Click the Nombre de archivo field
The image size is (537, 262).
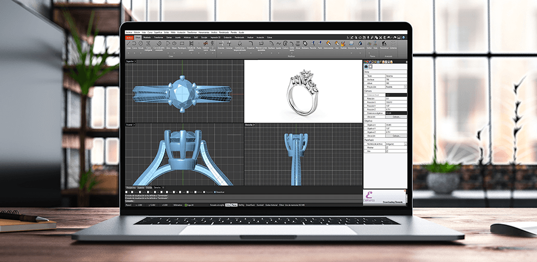(394, 143)
